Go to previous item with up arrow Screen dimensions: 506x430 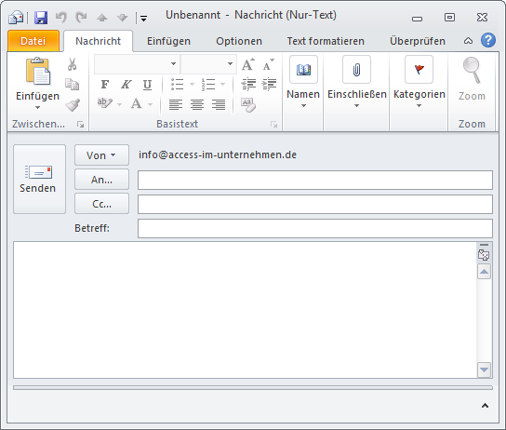[102, 18]
